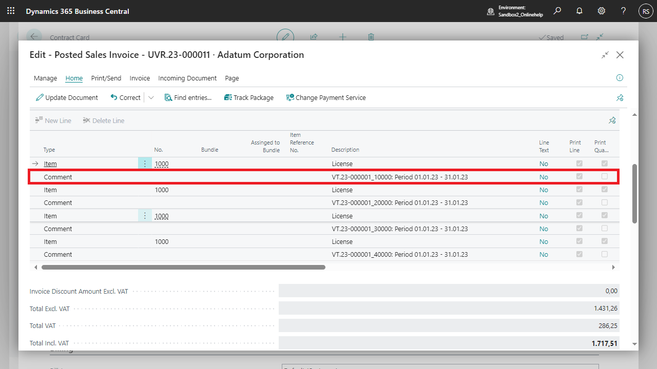657x369 pixels.
Task: Click Find entries button
Action: point(188,98)
